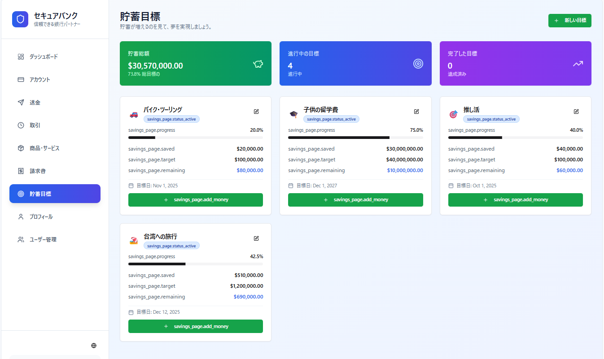Screen dimensions: 604x359
Task: Open the 取引 page from sidebar
Action: (35, 125)
